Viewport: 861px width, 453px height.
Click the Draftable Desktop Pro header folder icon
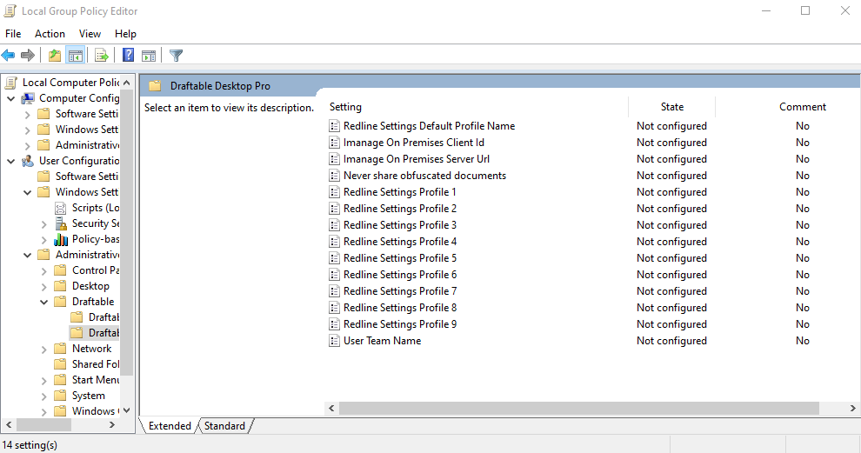pyautogui.click(x=155, y=86)
